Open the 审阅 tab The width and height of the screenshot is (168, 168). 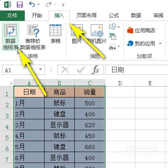click(x=158, y=16)
